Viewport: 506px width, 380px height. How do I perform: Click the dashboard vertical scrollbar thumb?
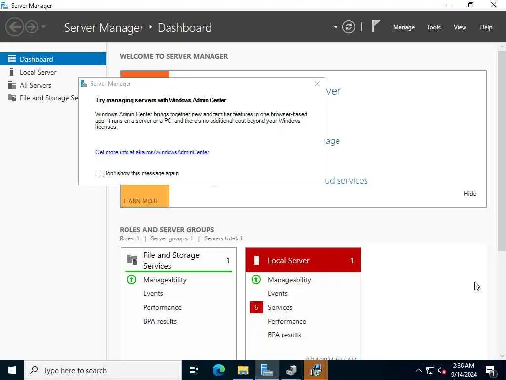point(502,150)
